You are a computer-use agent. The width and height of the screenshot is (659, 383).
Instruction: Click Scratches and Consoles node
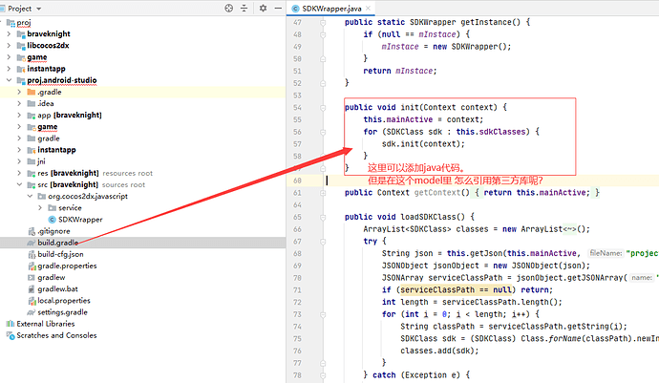coord(56,335)
